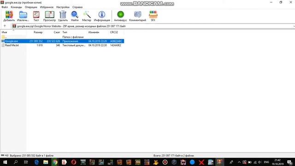Expand the address bar dropdown arrow
The height and width of the screenshot is (166, 295).
click(x=294, y=26)
